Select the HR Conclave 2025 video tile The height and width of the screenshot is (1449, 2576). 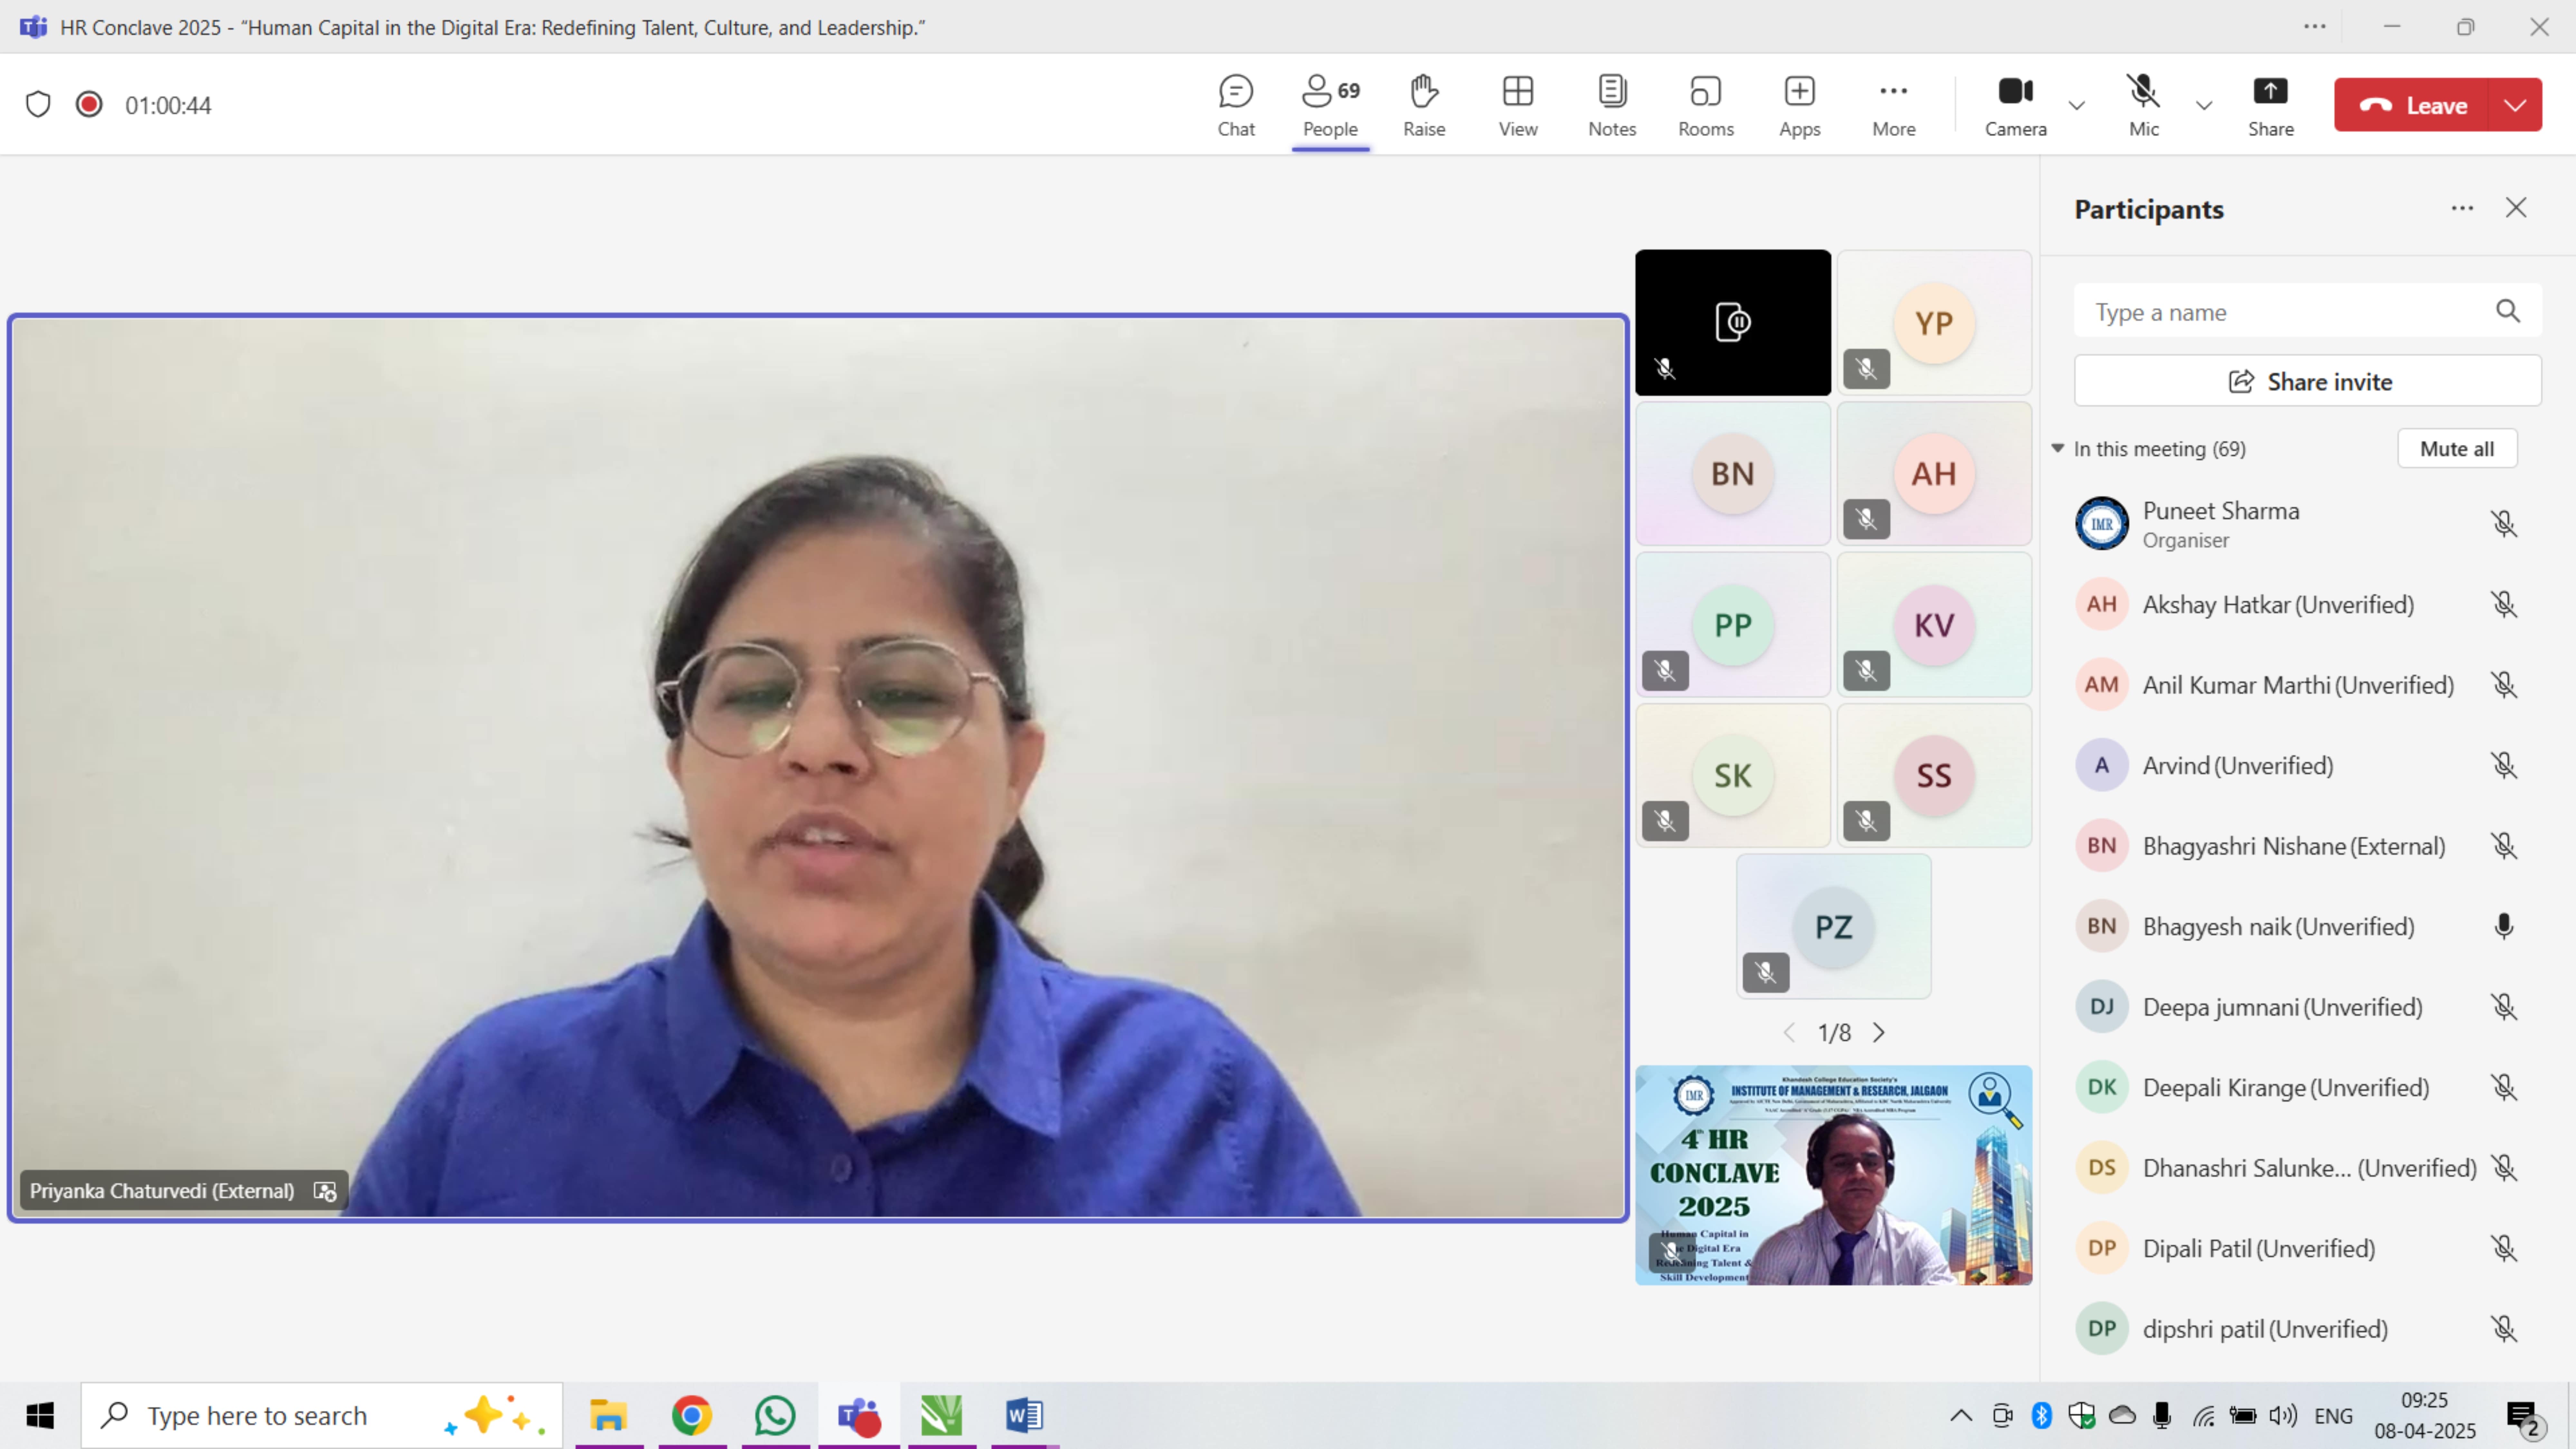tap(1834, 1175)
